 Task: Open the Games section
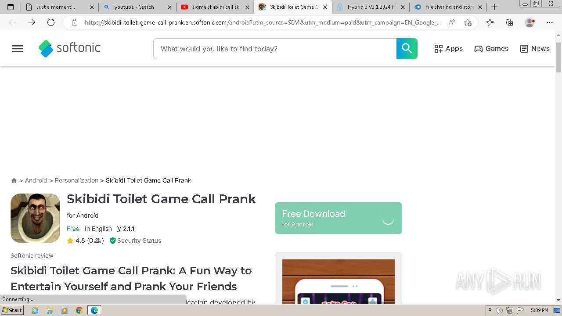(x=491, y=49)
